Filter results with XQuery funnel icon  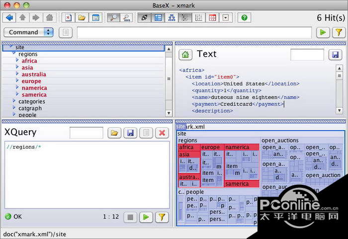point(162,217)
